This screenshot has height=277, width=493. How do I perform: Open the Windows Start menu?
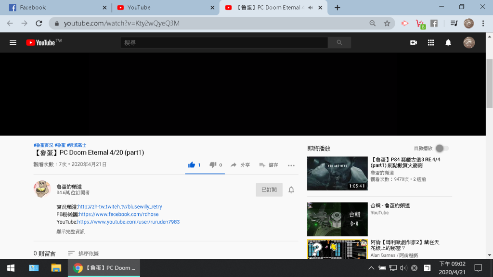pyautogui.click(x=11, y=268)
